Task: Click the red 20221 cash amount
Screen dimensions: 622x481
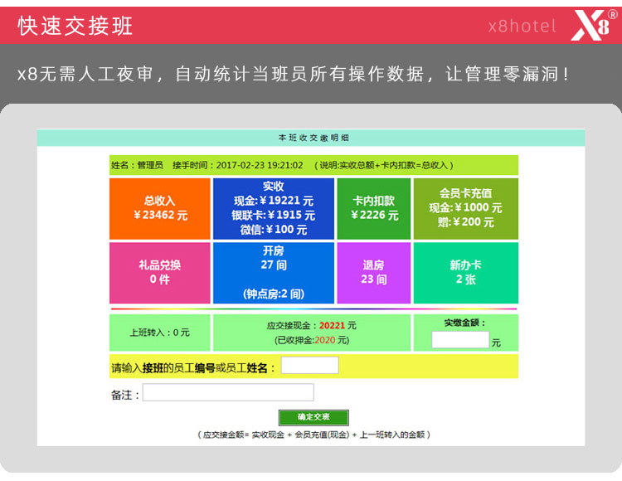Action: [332, 326]
